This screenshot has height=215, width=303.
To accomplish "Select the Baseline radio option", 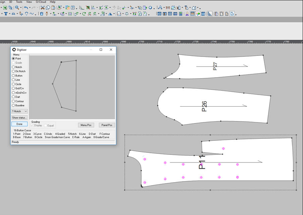I will (14, 105).
